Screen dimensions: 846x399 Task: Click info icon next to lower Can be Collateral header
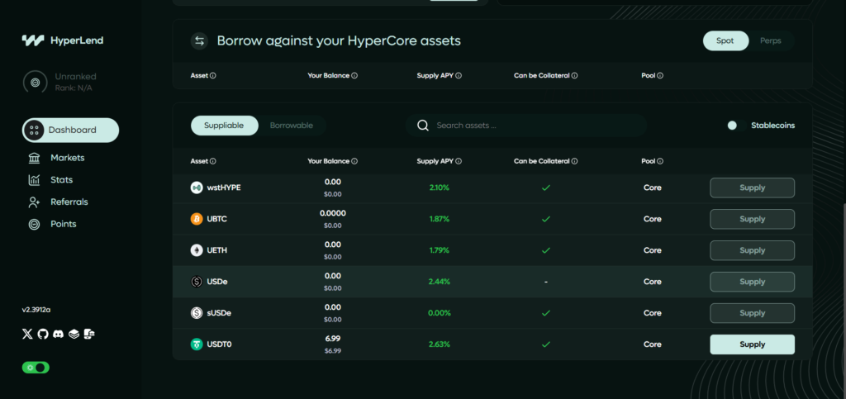tap(575, 161)
